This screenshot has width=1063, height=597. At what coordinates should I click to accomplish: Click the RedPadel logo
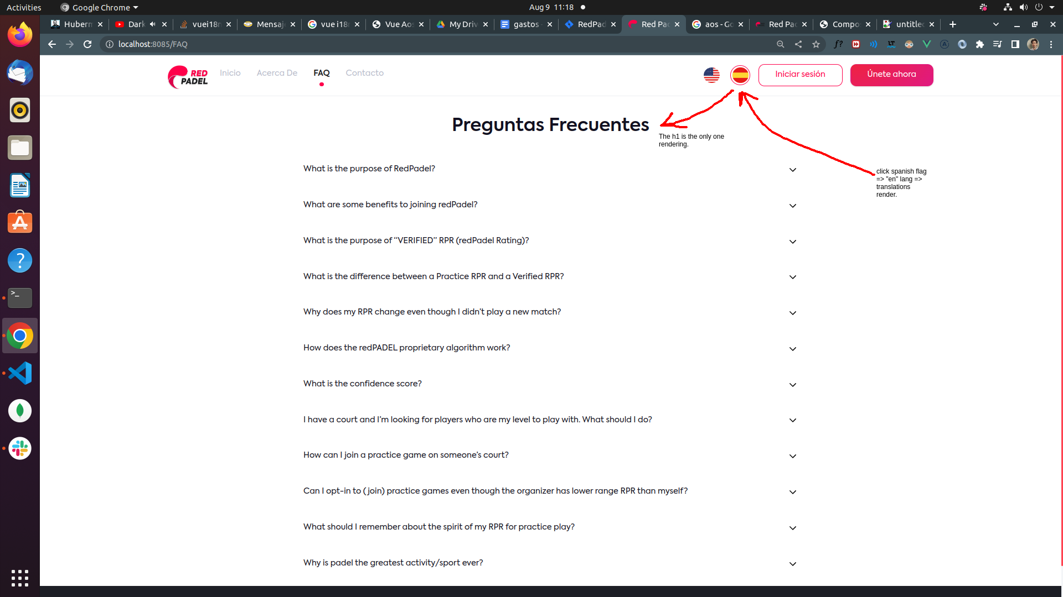[188, 76]
